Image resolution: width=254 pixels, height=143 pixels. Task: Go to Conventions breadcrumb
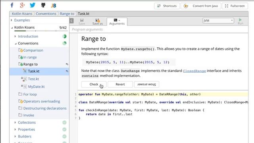pyautogui.click(x=46, y=14)
